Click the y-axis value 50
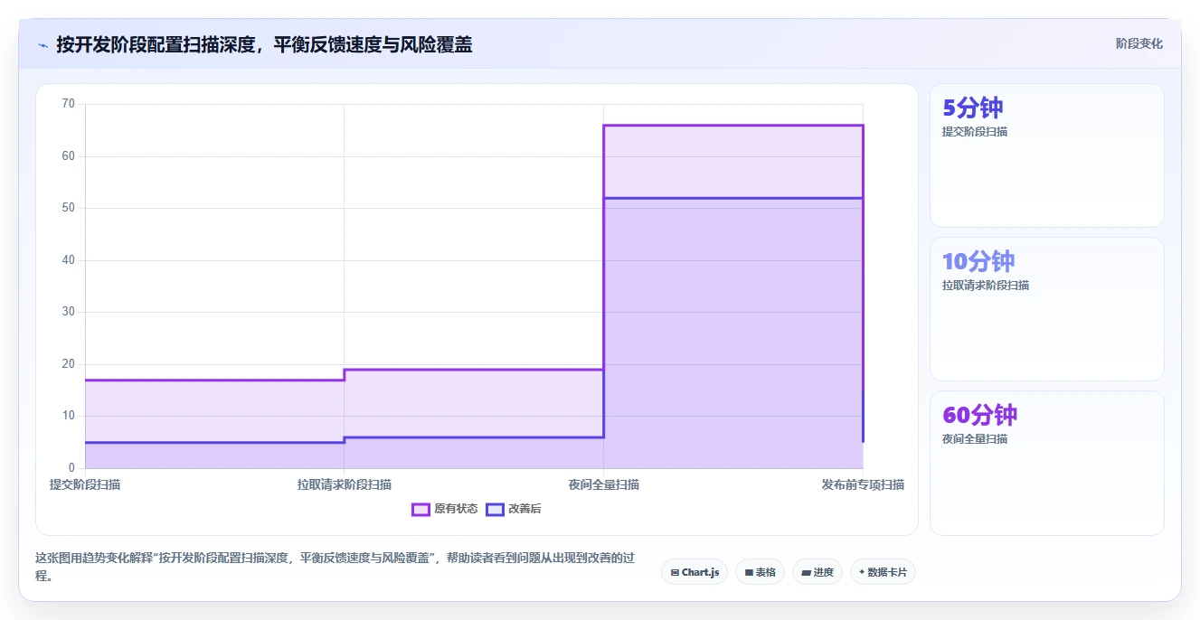 click(x=68, y=208)
